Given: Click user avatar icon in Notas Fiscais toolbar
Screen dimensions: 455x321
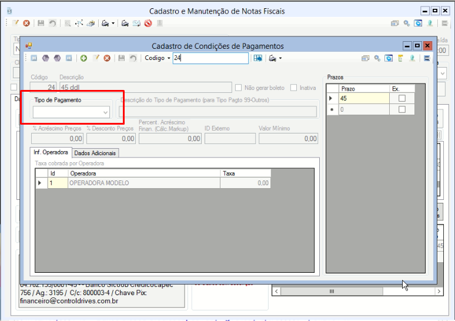Looking at the screenshot, I should click(430, 23).
